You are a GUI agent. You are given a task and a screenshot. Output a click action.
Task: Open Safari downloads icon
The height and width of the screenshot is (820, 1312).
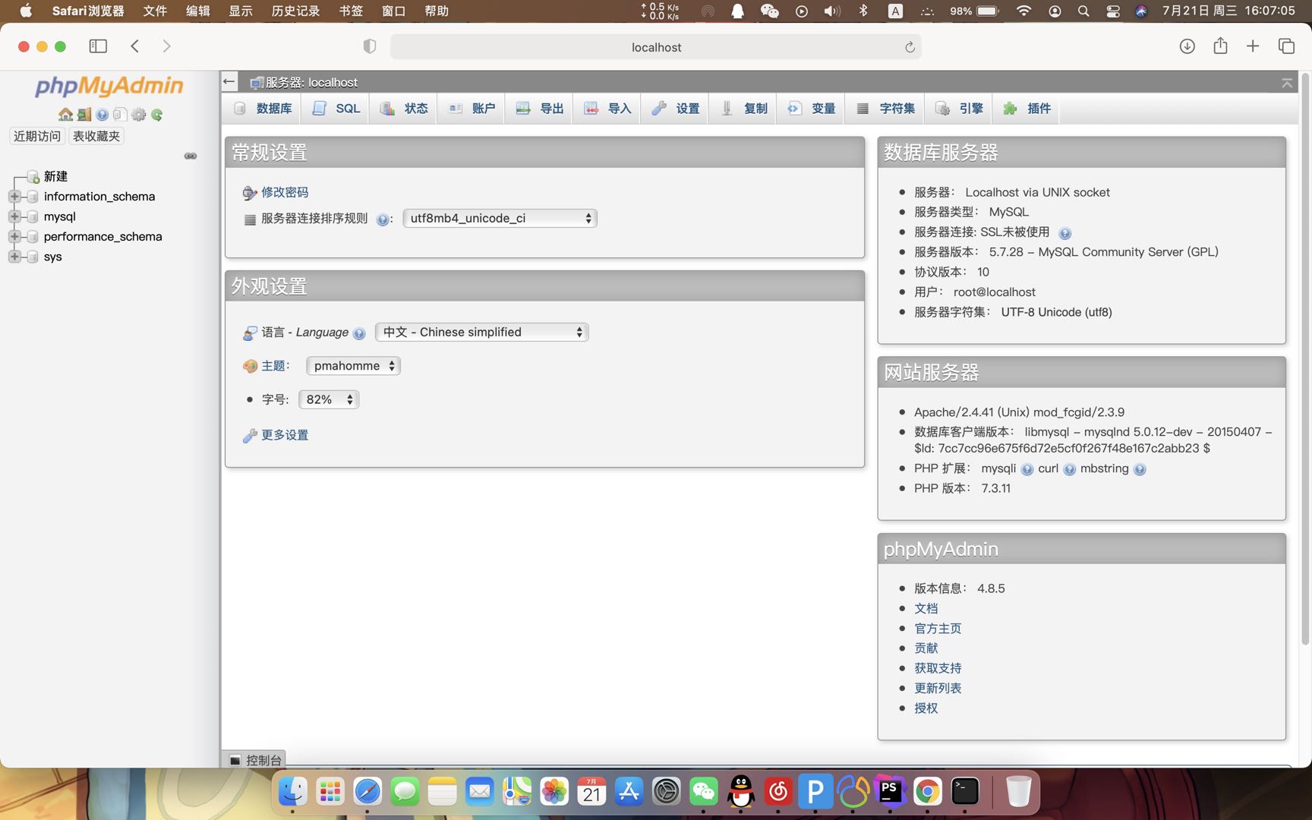[x=1187, y=46]
